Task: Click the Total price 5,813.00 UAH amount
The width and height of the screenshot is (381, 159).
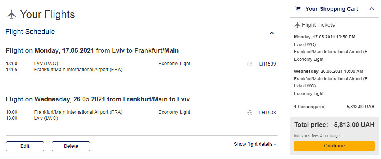Action: pos(354,125)
